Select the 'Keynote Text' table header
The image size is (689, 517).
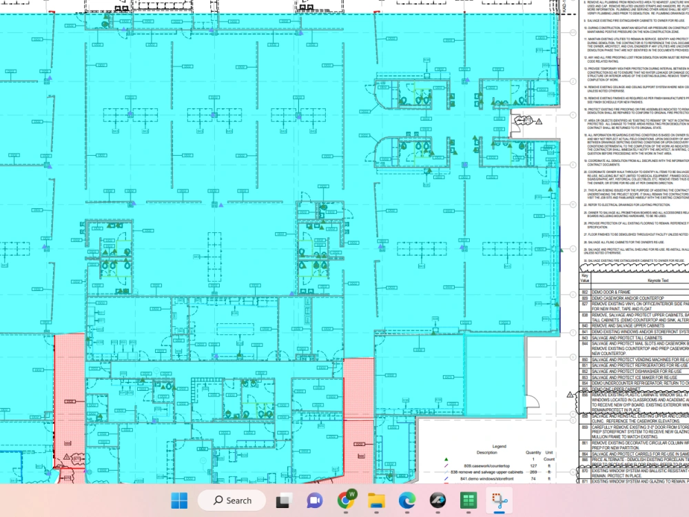pos(658,281)
